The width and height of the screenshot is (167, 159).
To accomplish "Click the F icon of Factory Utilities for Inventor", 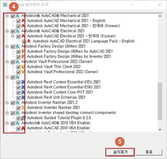I will (23, 57).
